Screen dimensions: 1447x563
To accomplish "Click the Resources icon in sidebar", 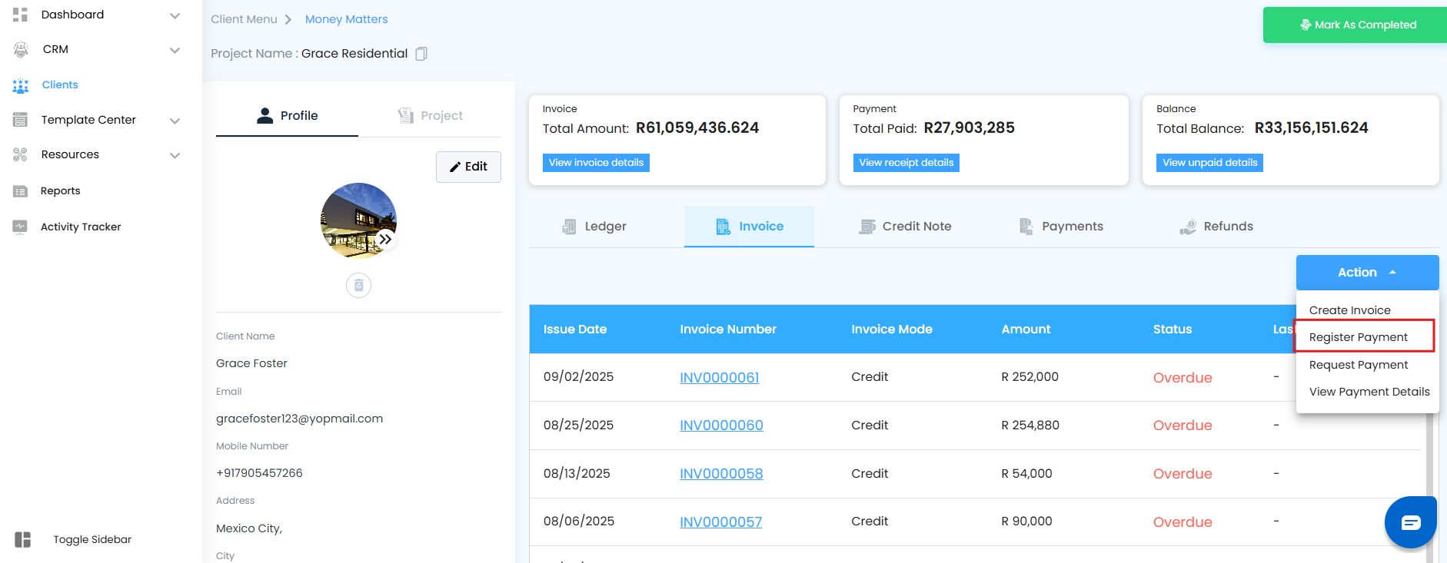I will (x=21, y=154).
